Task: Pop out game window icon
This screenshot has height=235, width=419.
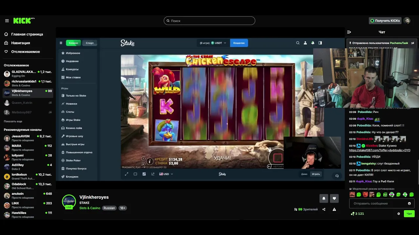Action: [x=153, y=174]
